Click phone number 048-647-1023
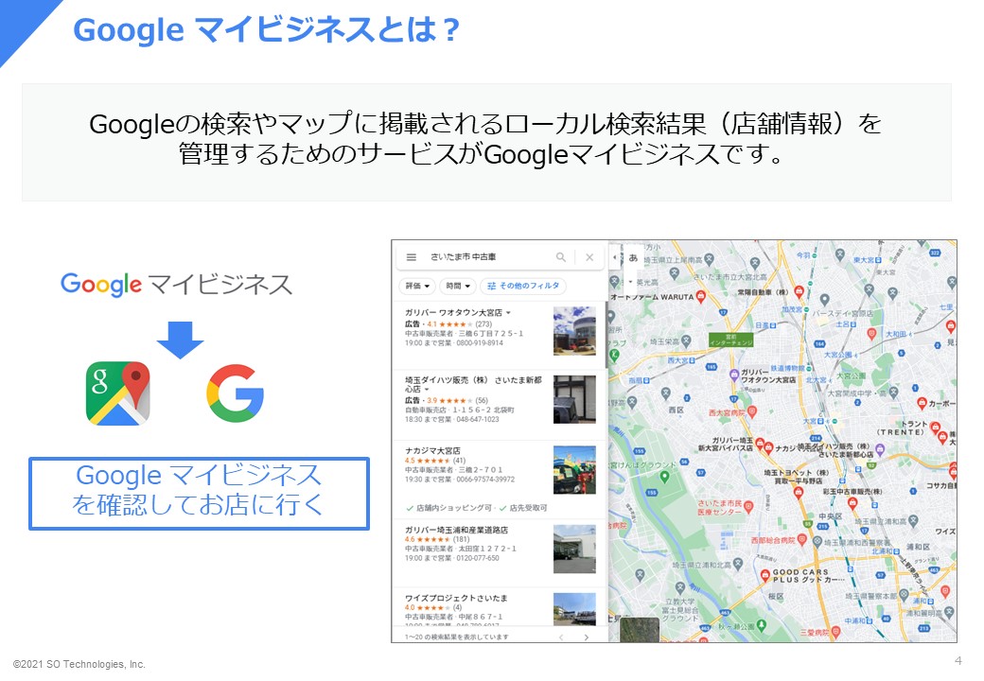 point(478,420)
